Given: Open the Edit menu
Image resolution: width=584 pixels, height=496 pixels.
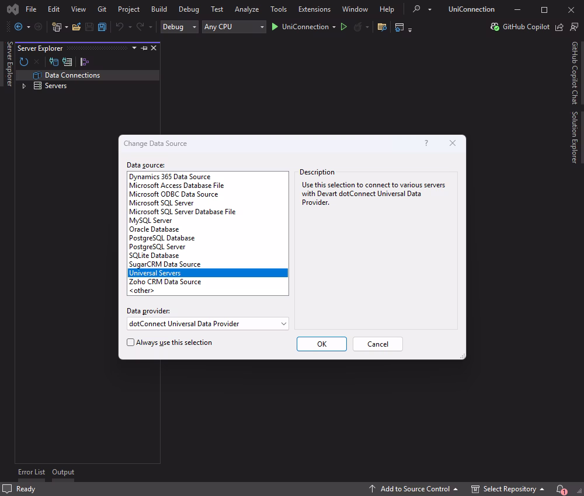Looking at the screenshot, I should 54,9.
